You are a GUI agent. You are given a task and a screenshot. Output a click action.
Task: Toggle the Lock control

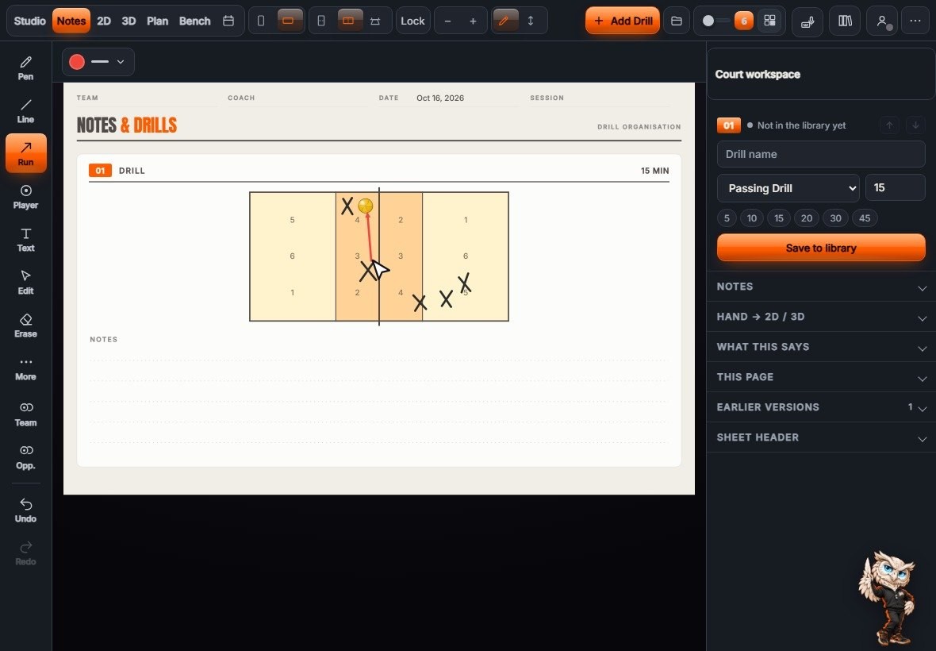point(412,21)
